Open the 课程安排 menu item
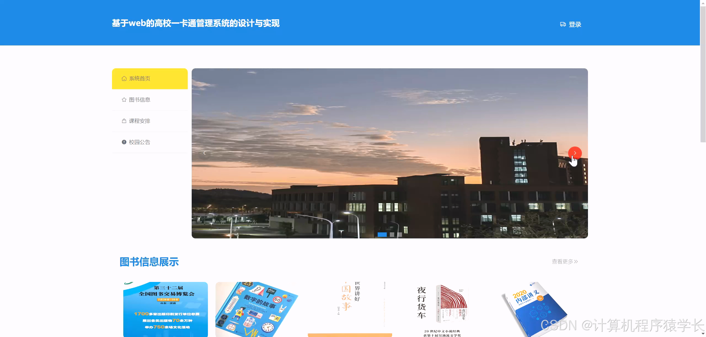This screenshot has height=337, width=706. tap(139, 121)
